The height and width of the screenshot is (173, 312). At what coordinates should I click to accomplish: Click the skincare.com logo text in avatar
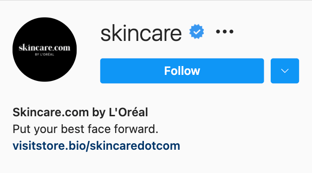coord(45,48)
